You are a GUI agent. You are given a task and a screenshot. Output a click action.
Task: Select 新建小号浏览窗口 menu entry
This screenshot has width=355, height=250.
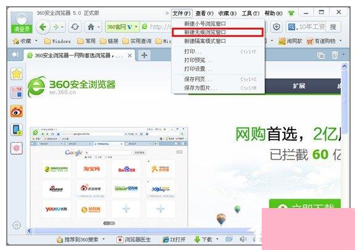pos(218,23)
